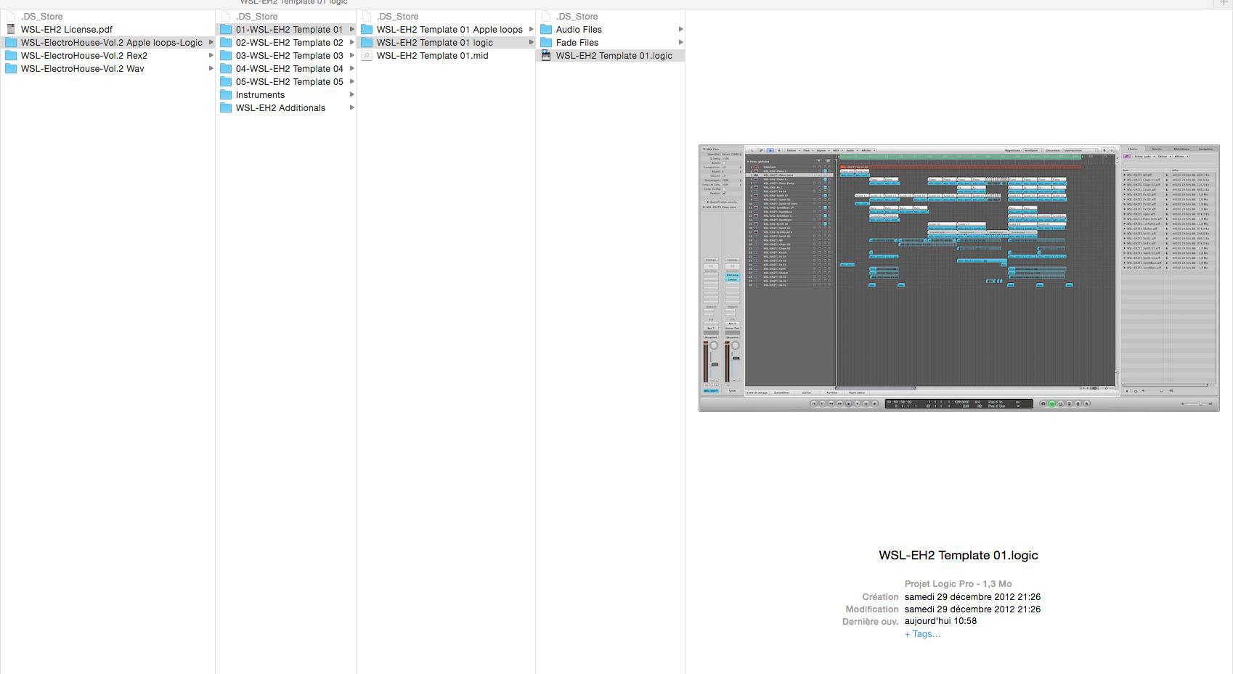
Task: Expand arrow beside the Instruments folder
Action: click(x=352, y=95)
